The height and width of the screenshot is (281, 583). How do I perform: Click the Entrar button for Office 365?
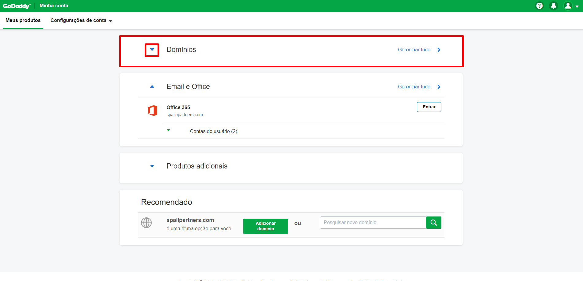[x=429, y=107]
